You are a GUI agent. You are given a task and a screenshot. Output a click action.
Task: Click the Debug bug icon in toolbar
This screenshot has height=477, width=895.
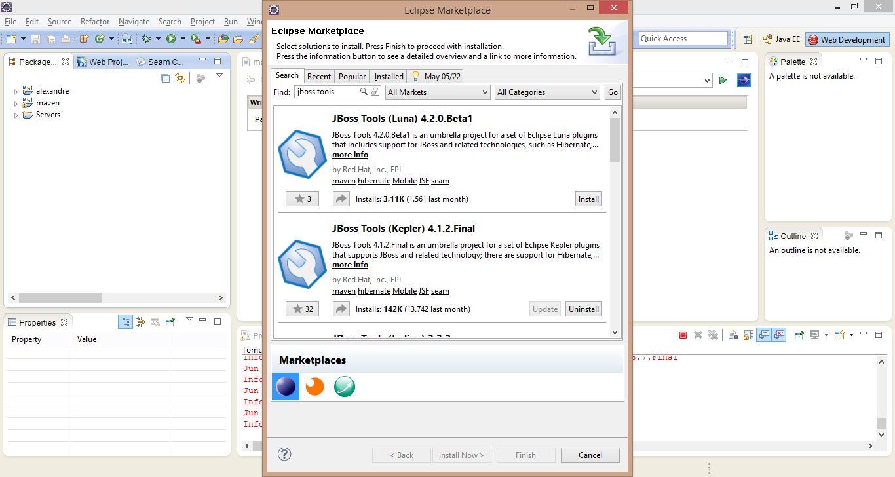coord(145,39)
